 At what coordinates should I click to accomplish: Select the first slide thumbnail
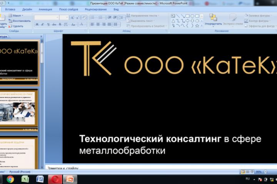(x=19, y=63)
